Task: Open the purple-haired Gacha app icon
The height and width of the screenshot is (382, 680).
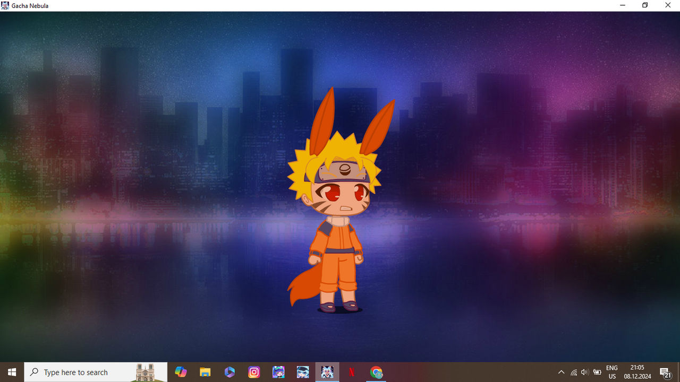Action: [278, 372]
